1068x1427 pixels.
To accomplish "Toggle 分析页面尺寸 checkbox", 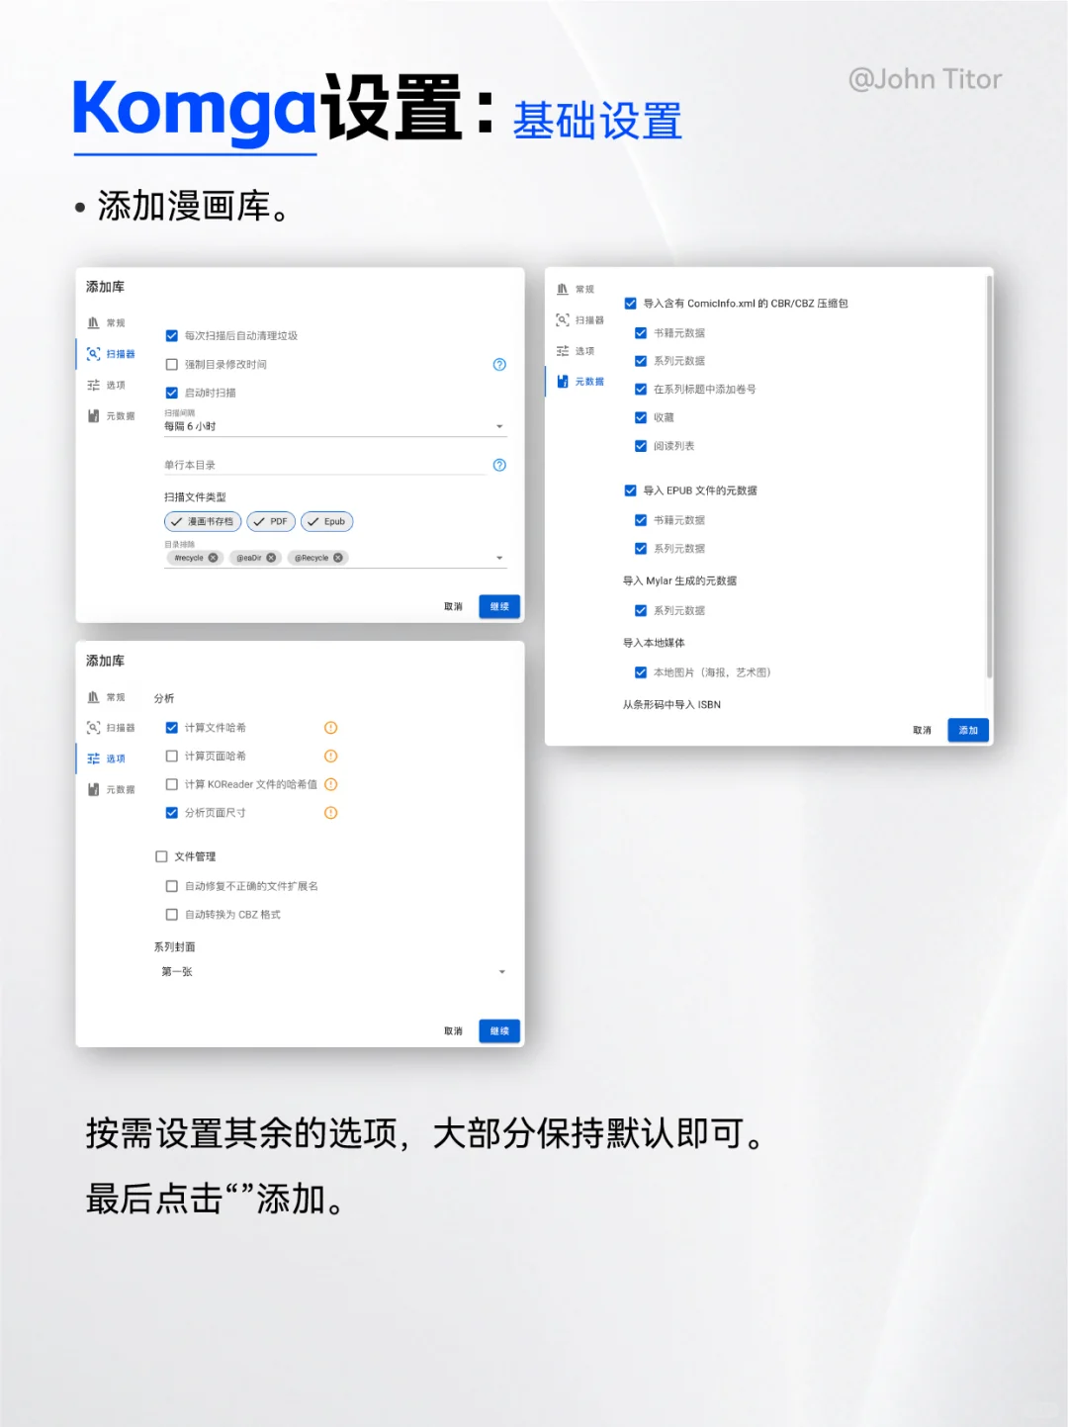I will click(172, 813).
